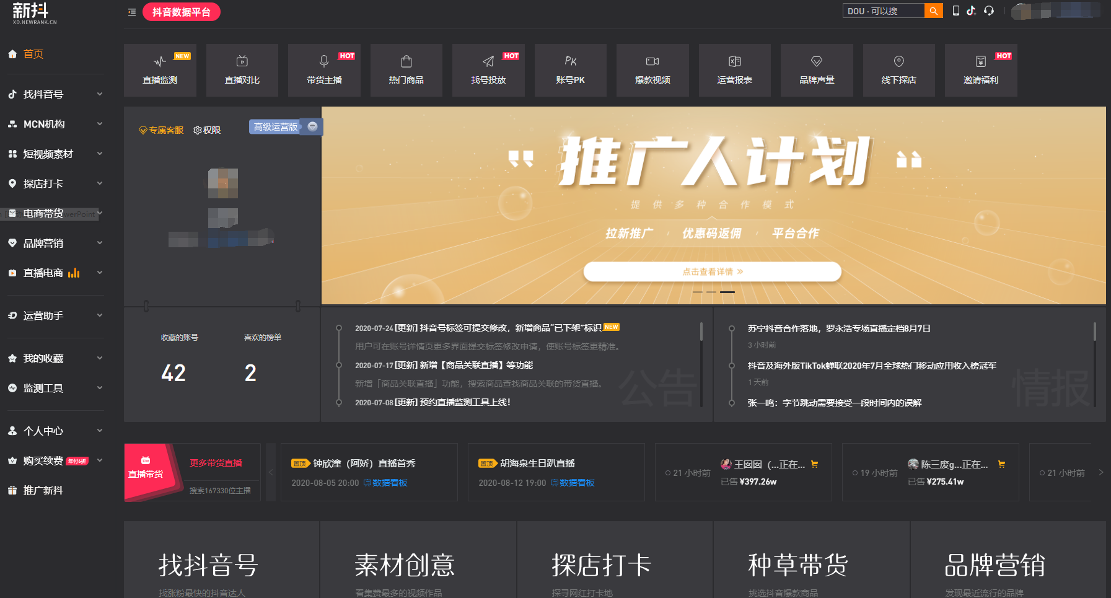Image resolution: width=1111 pixels, height=598 pixels.
Task: Click the TikTok logo icon in header
Action: (972, 11)
